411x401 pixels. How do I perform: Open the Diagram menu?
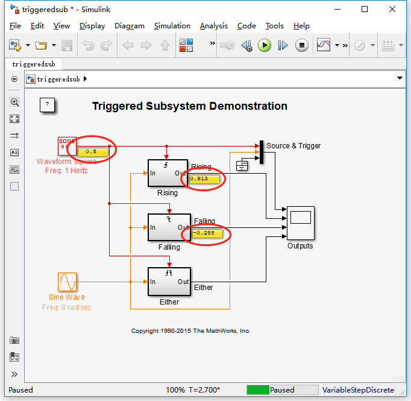coord(130,26)
